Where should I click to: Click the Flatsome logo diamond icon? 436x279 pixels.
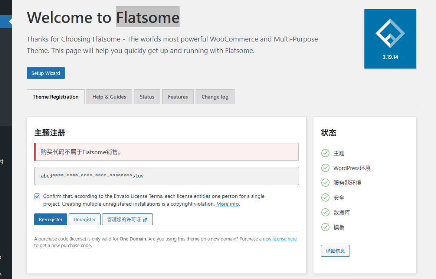click(x=390, y=33)
